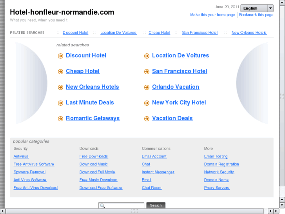
Task: Open Proxy Servers link
Action: click(217, 188)
